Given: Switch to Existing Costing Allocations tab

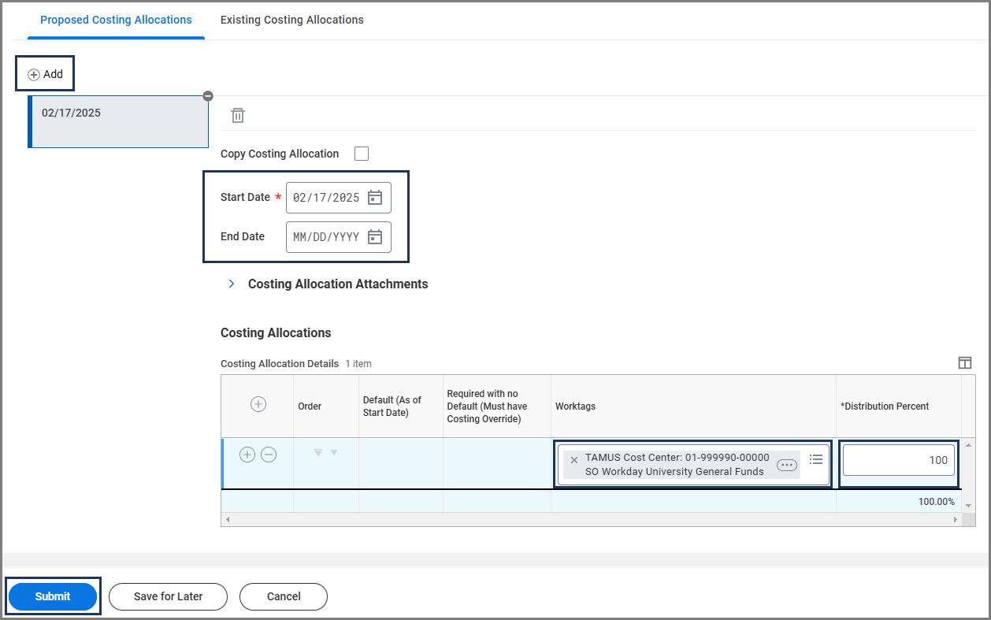Looking at the screenshot, I should tap(291, 20).
